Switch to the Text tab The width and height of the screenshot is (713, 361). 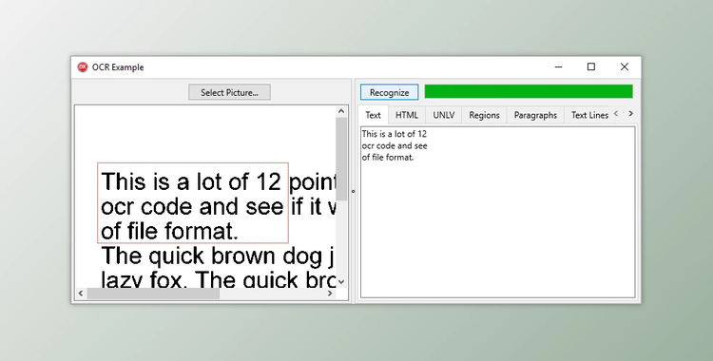tap(373, 115)
